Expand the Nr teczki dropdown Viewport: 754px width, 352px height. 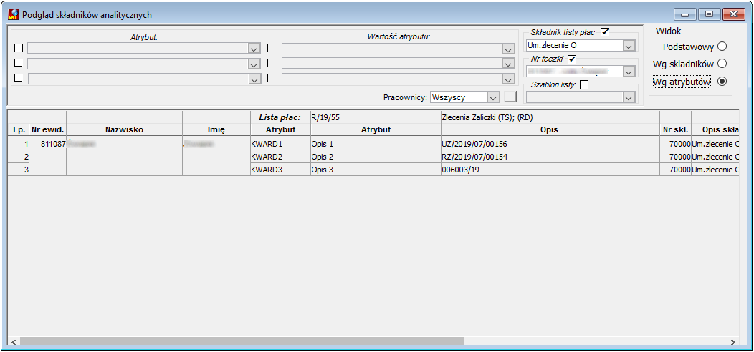tap(628, 72)
